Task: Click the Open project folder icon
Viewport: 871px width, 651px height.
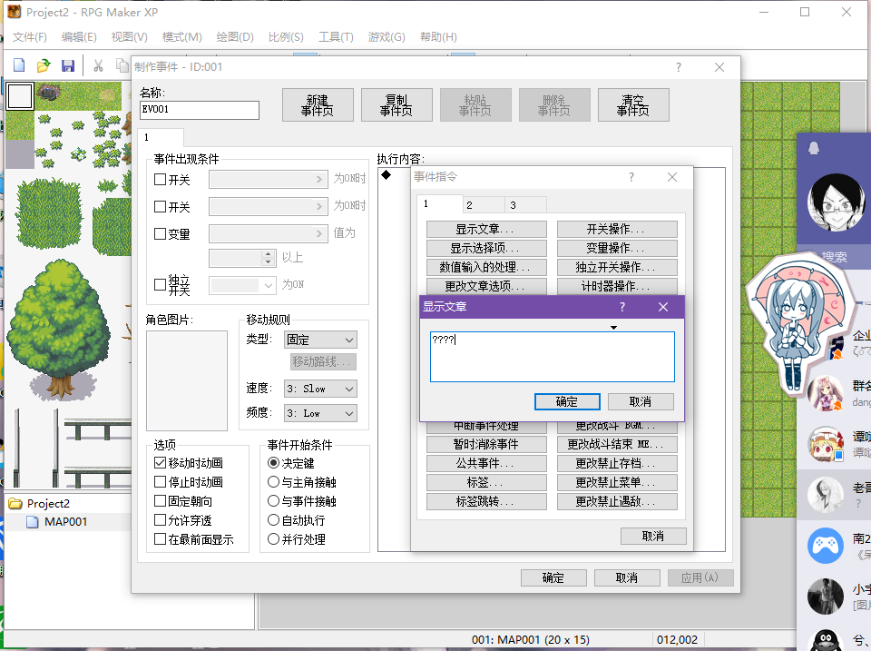Action: point(44,65)
